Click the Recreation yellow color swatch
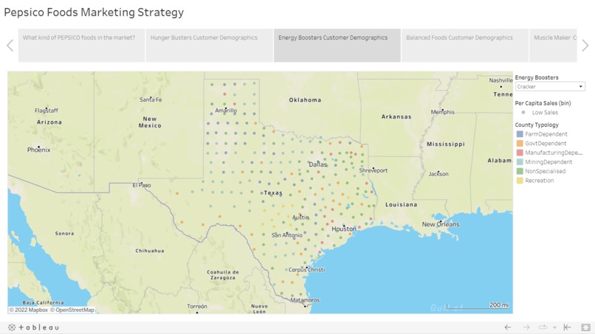This screenshot has height=334, width=595. tap(520, 181)
